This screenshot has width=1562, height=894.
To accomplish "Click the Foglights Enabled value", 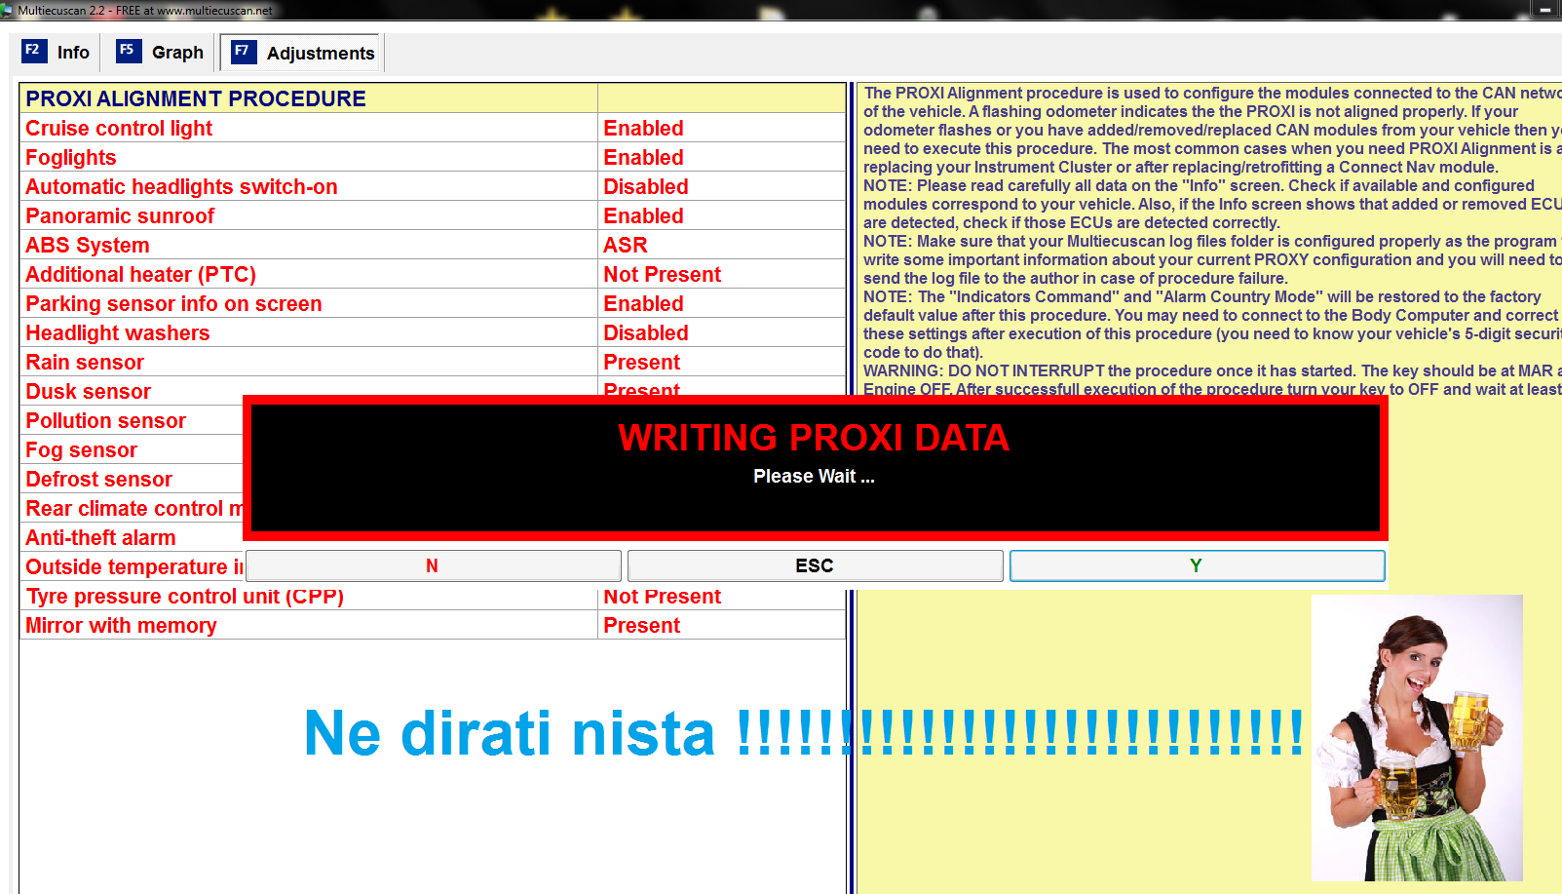I will pyautogui.click(x=643, y=158).
